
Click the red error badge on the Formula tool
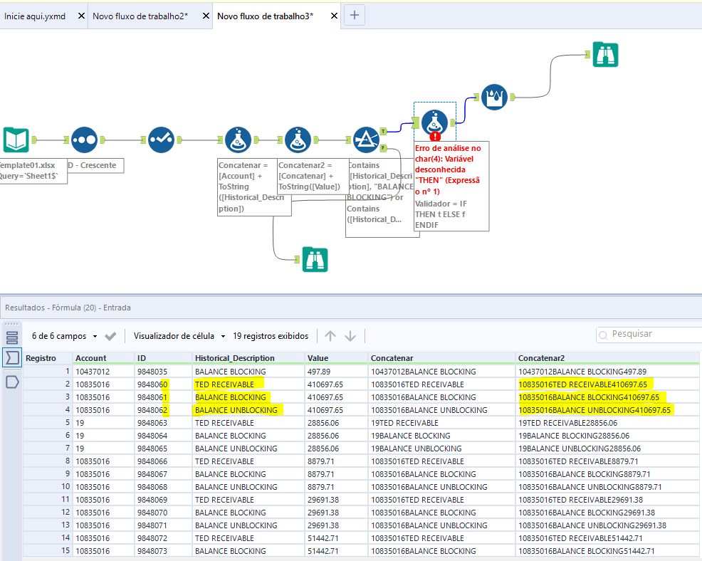click(435, 136)
